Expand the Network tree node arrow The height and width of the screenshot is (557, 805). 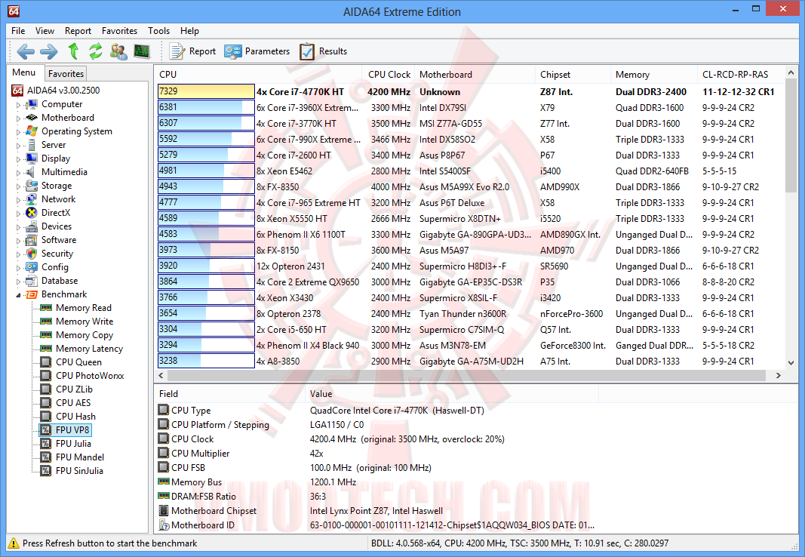coord(18,200)
